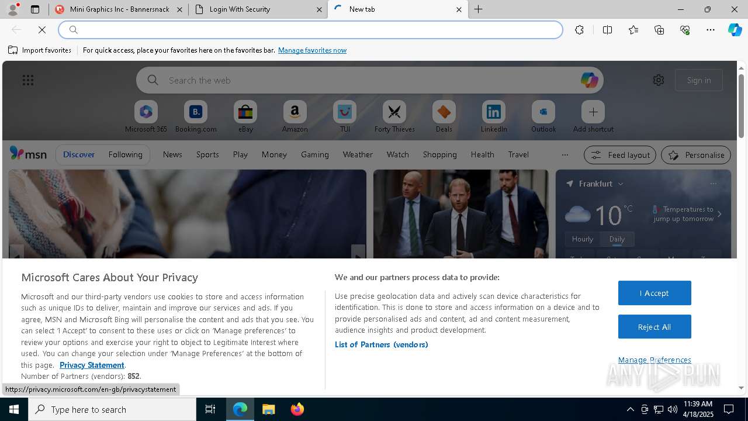Select the Discover feed tab
The image size is (748, 421).
[79, 154]
